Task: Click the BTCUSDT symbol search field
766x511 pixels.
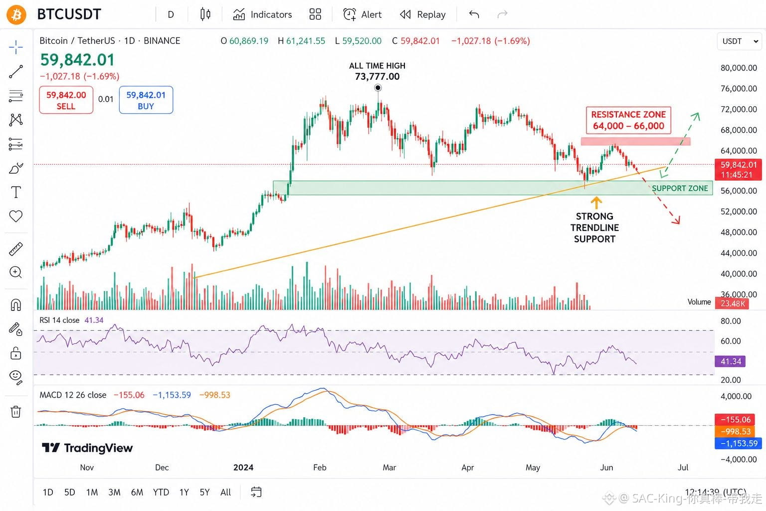Action: pyautogui.click(x=69, y=14)
